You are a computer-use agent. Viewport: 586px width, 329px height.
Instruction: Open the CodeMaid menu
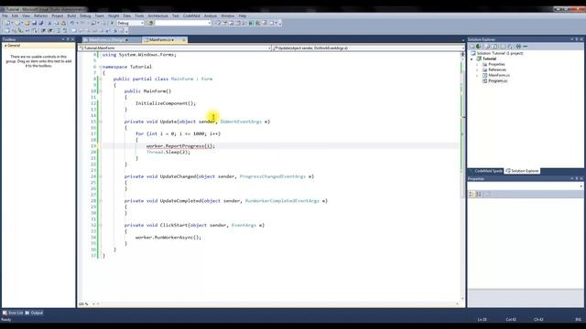click(191, 16)
